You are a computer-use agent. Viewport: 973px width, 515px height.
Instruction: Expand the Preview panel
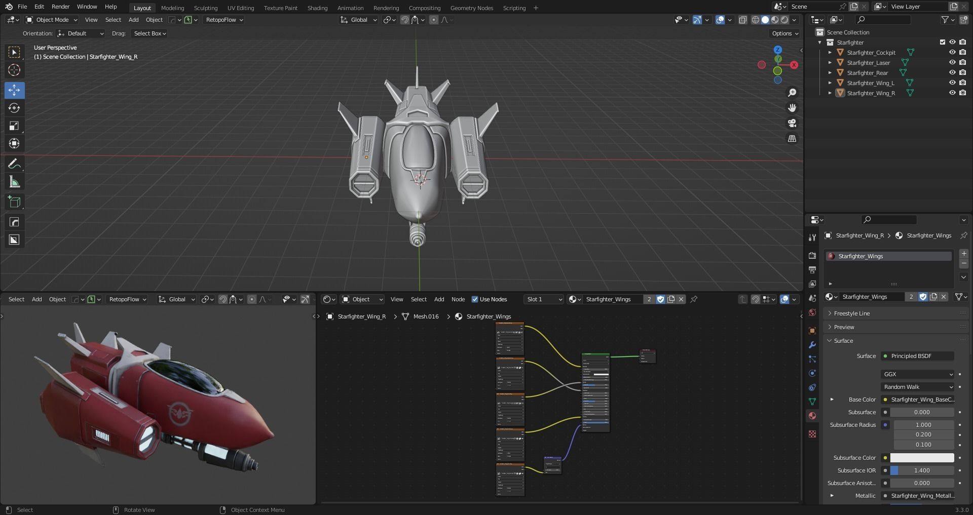(844, 327)
